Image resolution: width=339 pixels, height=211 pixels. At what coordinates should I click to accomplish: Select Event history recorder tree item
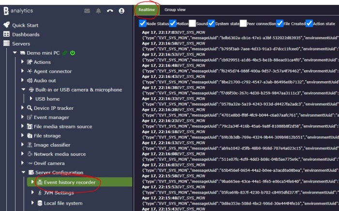tap(69, 182)
